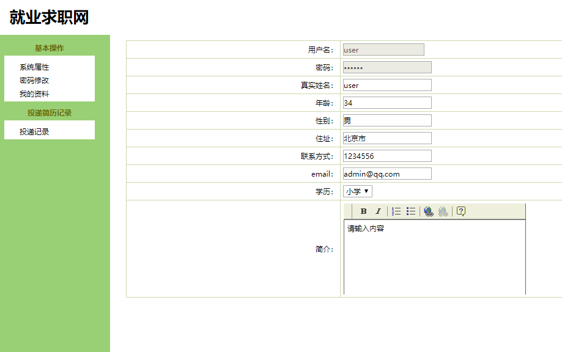Screen dimensions: 562x352
Task: Select 小学 in the education dropdown
Action: 355,190
